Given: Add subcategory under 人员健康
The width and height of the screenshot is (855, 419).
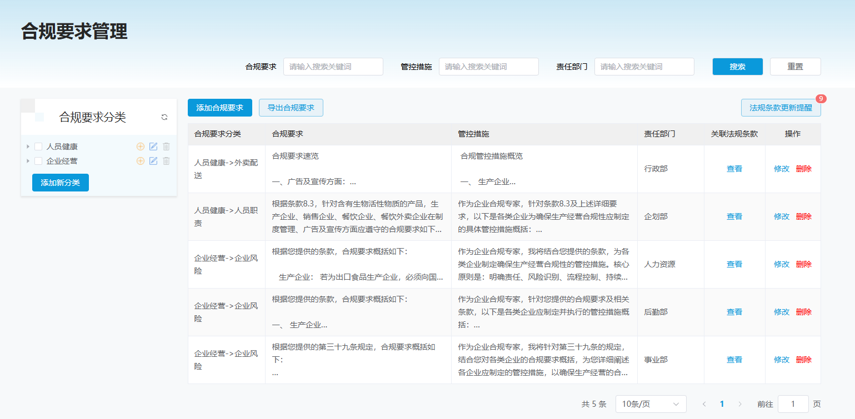Looking at the screenshot, I should (x=141, y=147).
